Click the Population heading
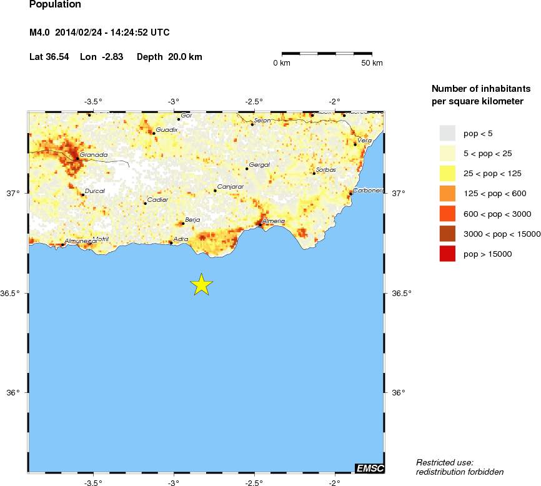This screenshot has height=486, width=541. [54, 5]
